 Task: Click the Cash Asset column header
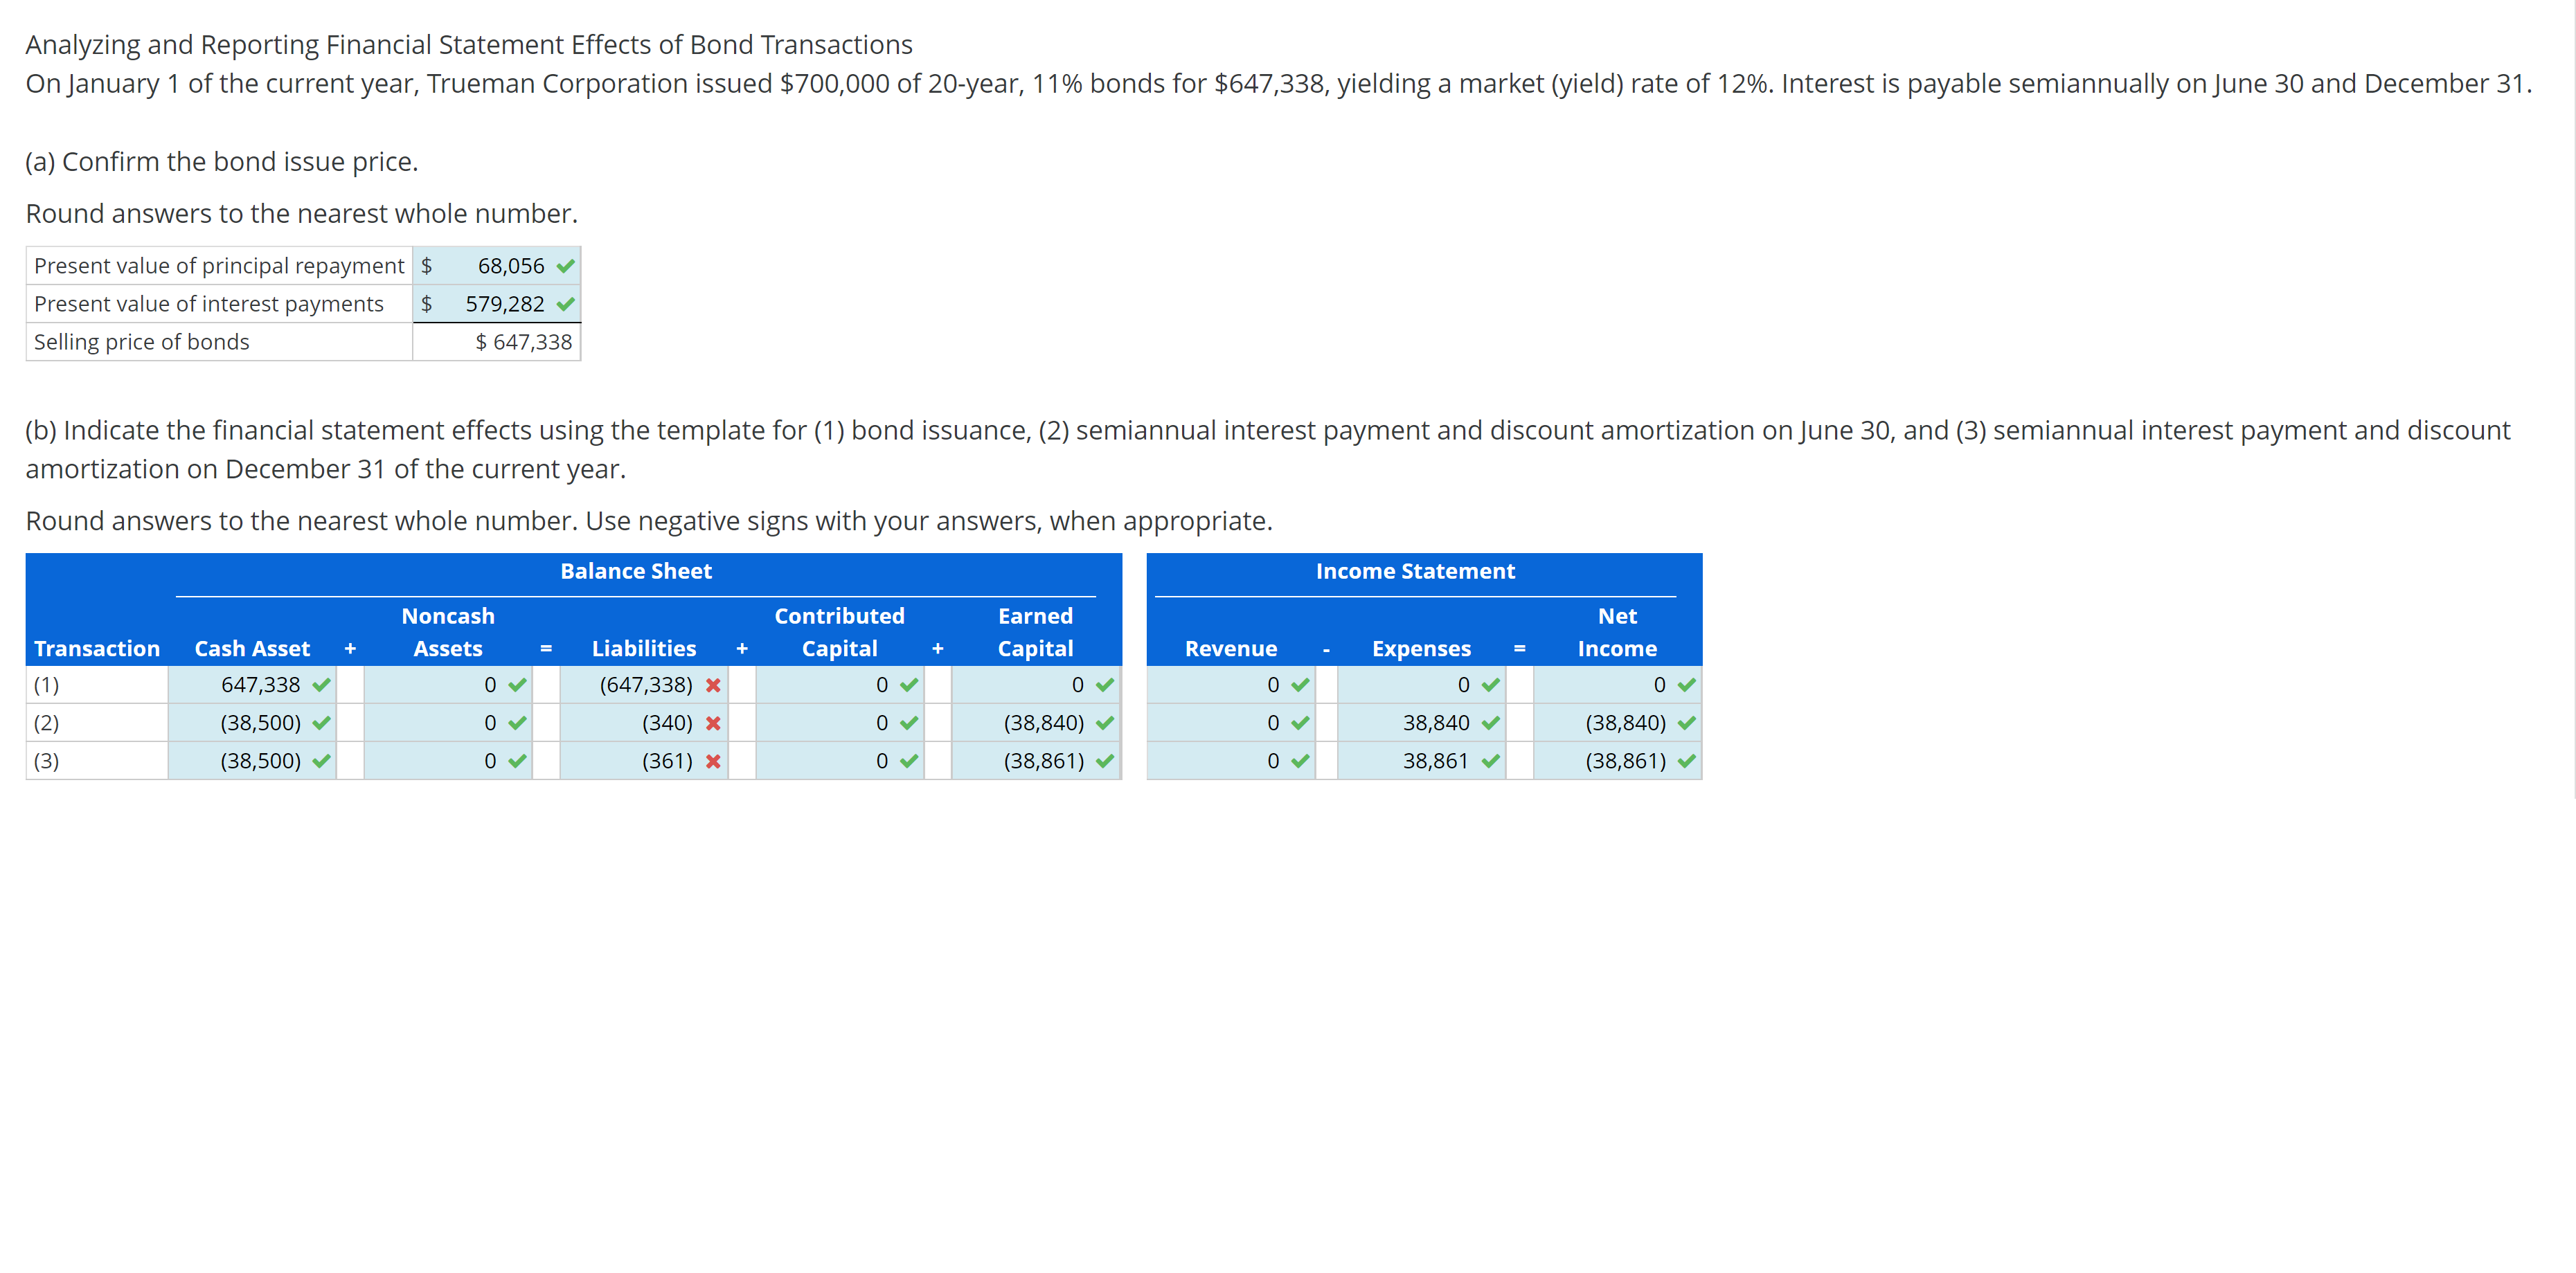(252, 649)
